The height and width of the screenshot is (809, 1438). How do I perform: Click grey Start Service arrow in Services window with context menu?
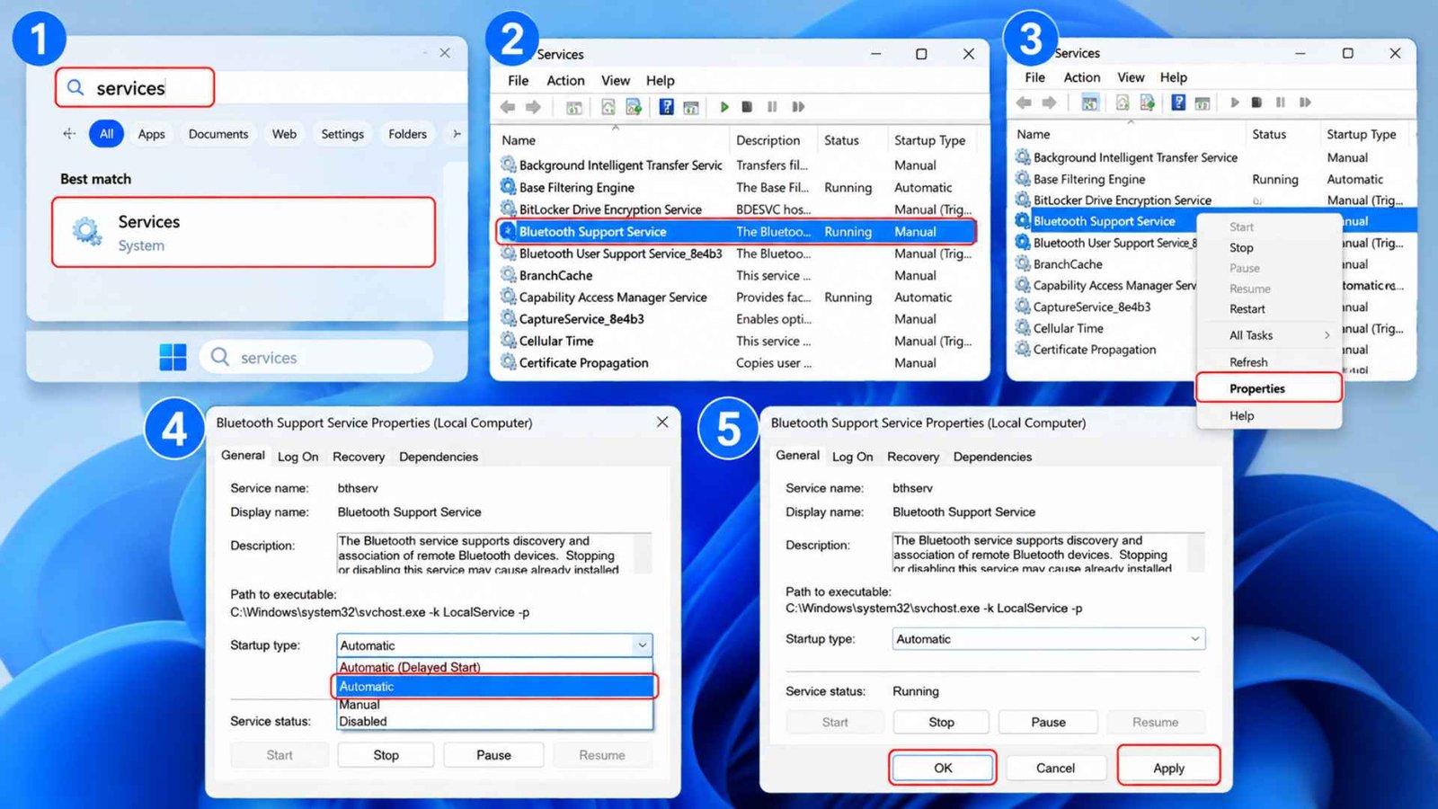(1235, 102)
